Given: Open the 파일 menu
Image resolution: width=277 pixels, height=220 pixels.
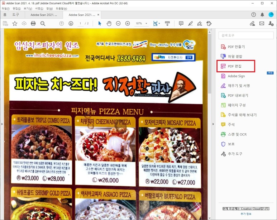Looking at the screenshot, I should coord(6,9).
